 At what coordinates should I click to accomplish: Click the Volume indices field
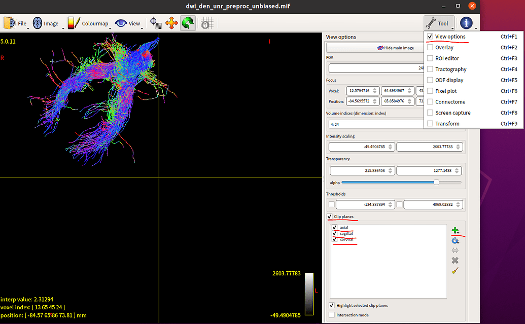(375, 123)
